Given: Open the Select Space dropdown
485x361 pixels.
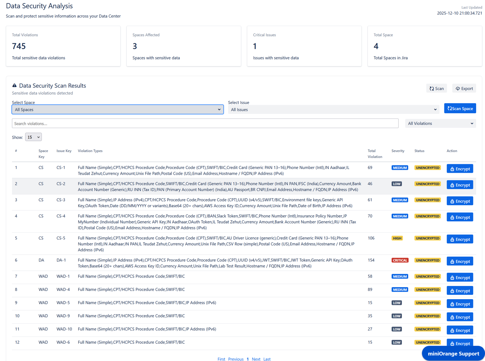Looking at the screenshot, I should coord(118,110).
